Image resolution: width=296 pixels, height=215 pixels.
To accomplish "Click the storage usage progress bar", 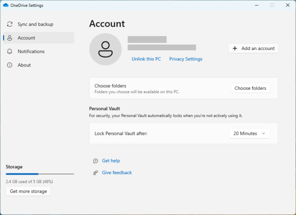I will (x=40, y=174).
